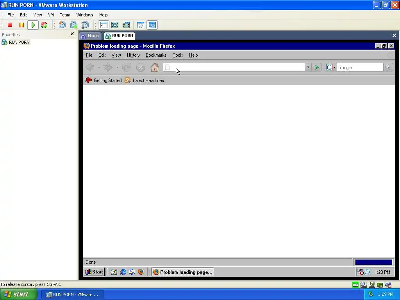Screen dimensions: 400x300
Task: Expand the back button history dropdown
Action: [x=99, y=67]
